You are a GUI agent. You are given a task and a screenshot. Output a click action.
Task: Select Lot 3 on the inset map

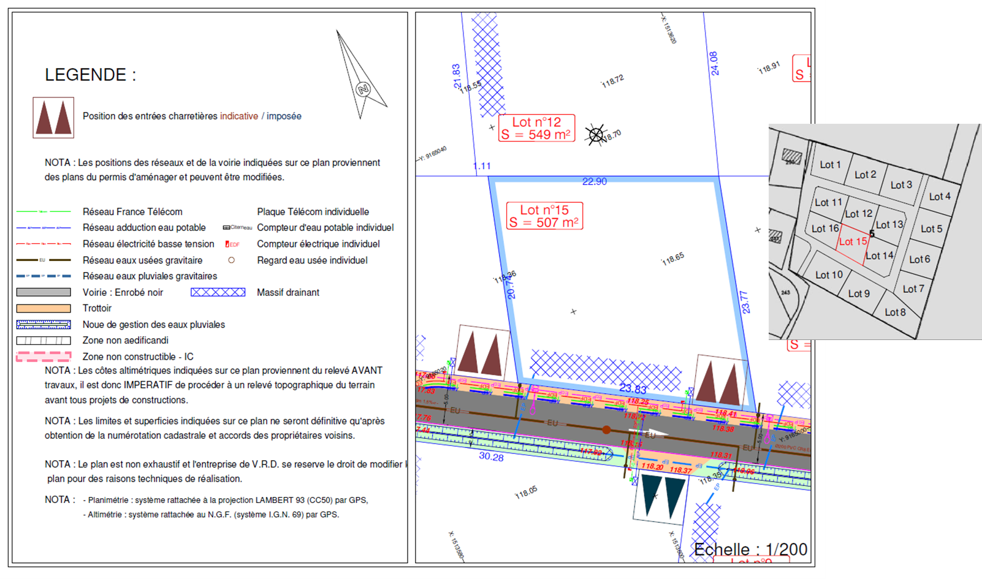(901, 185)
